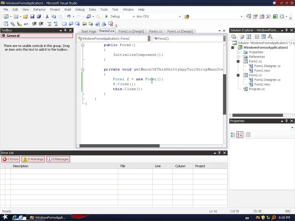Select the General group in Toolbox
The width and height of the screenshot is (295, 221).
pyautogui.click(x=37, y=36)
